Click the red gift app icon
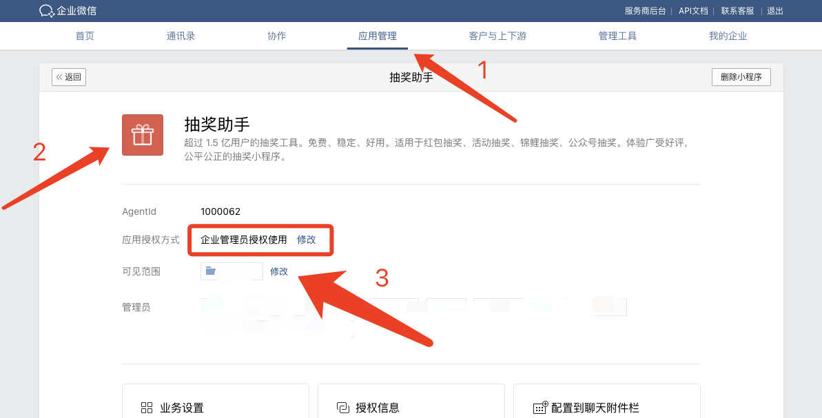The height and width of the screenshot is (418, 822). tap(143, 135)
